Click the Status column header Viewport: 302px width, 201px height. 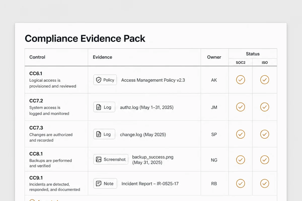[253, 54]
